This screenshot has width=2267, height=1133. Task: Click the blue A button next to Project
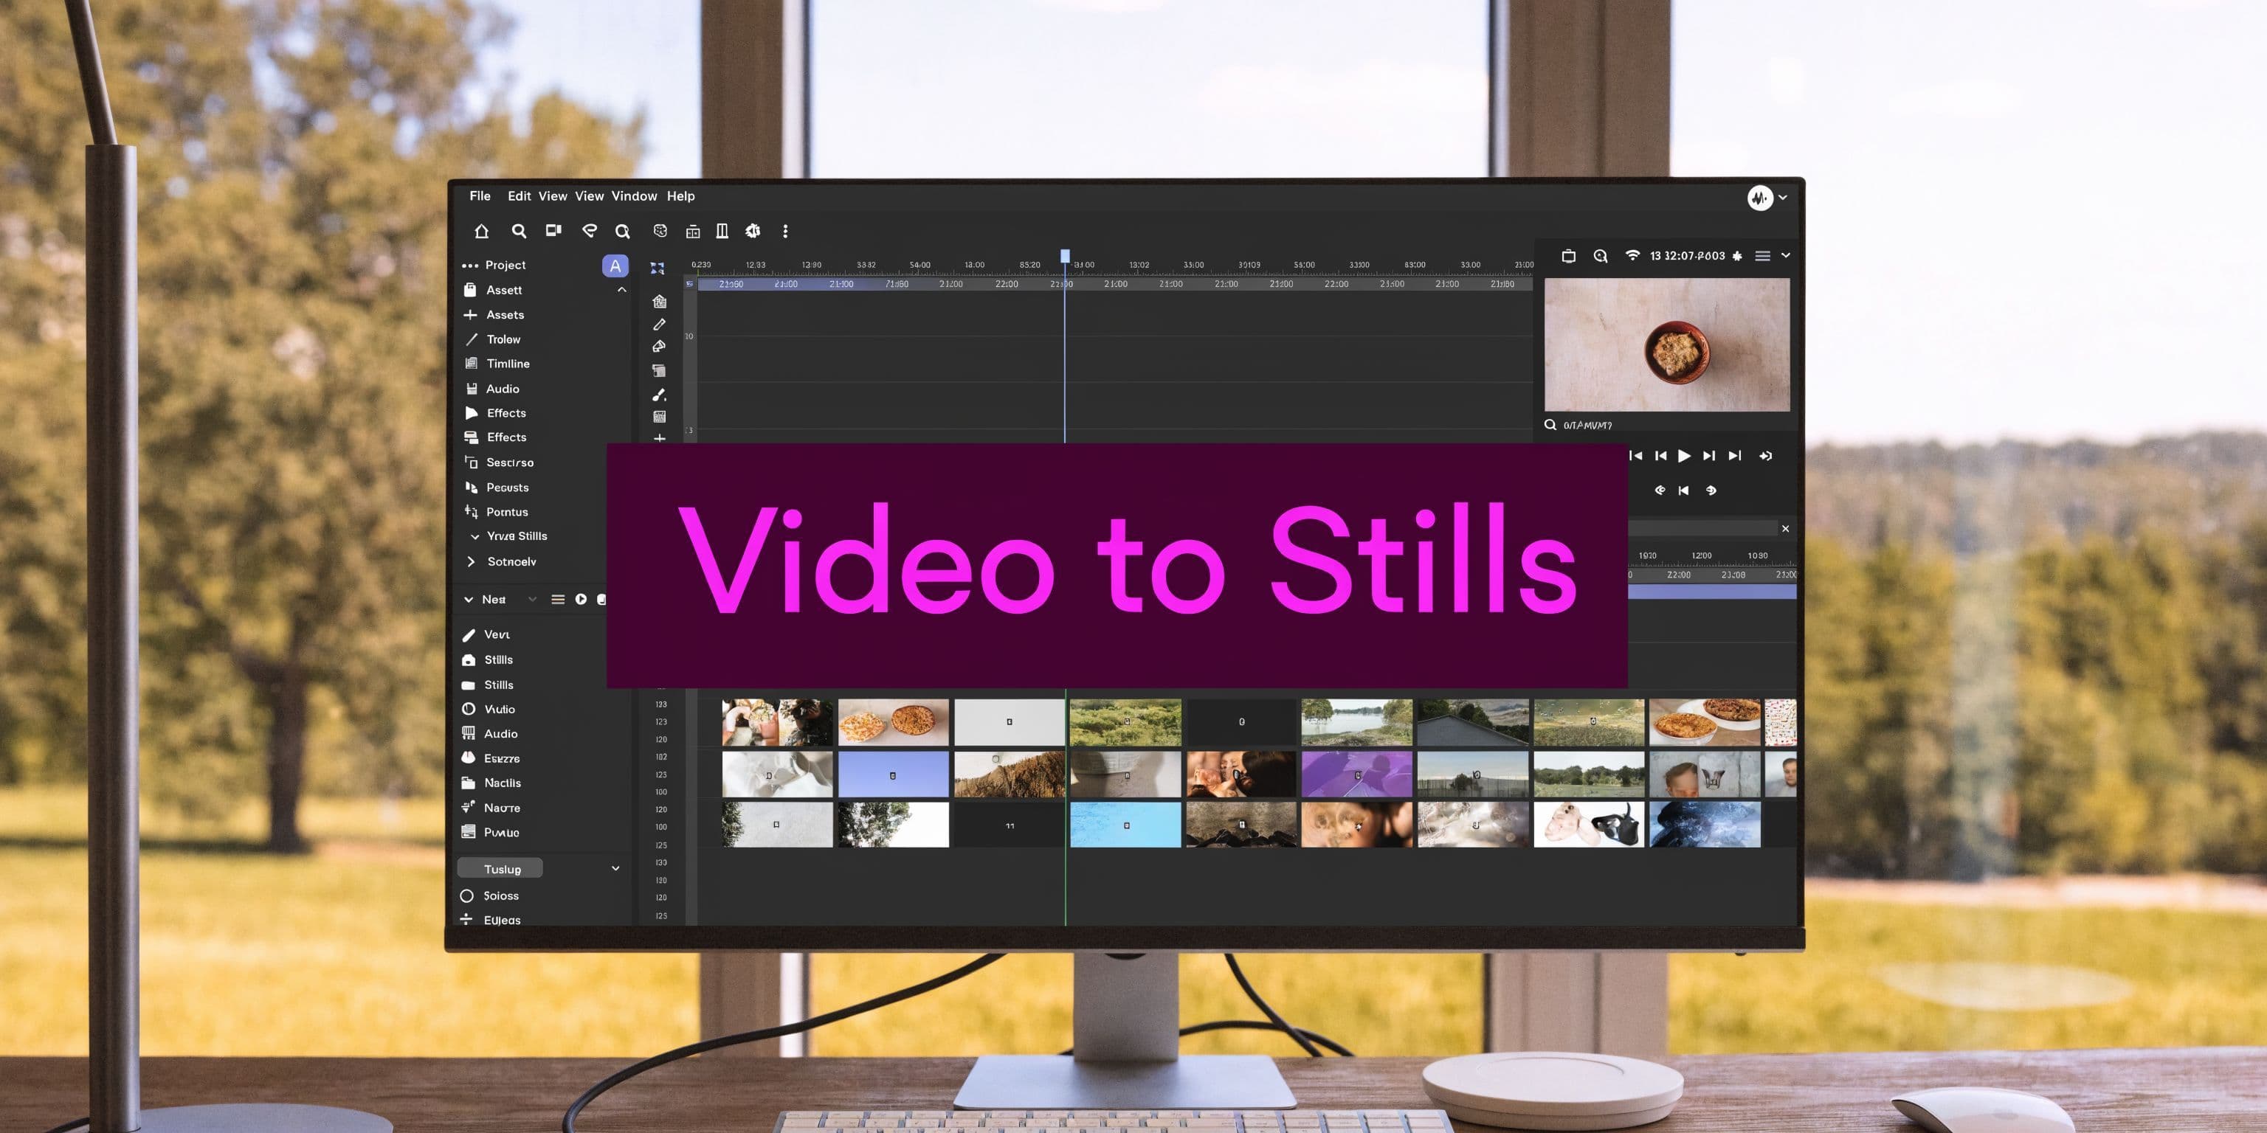615,266
